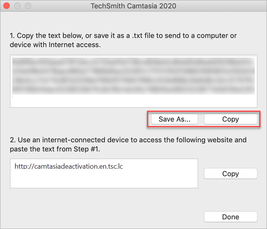Copy the deactivation text from step 1
This screenshot has height=229, width=267.
[230, 119]
